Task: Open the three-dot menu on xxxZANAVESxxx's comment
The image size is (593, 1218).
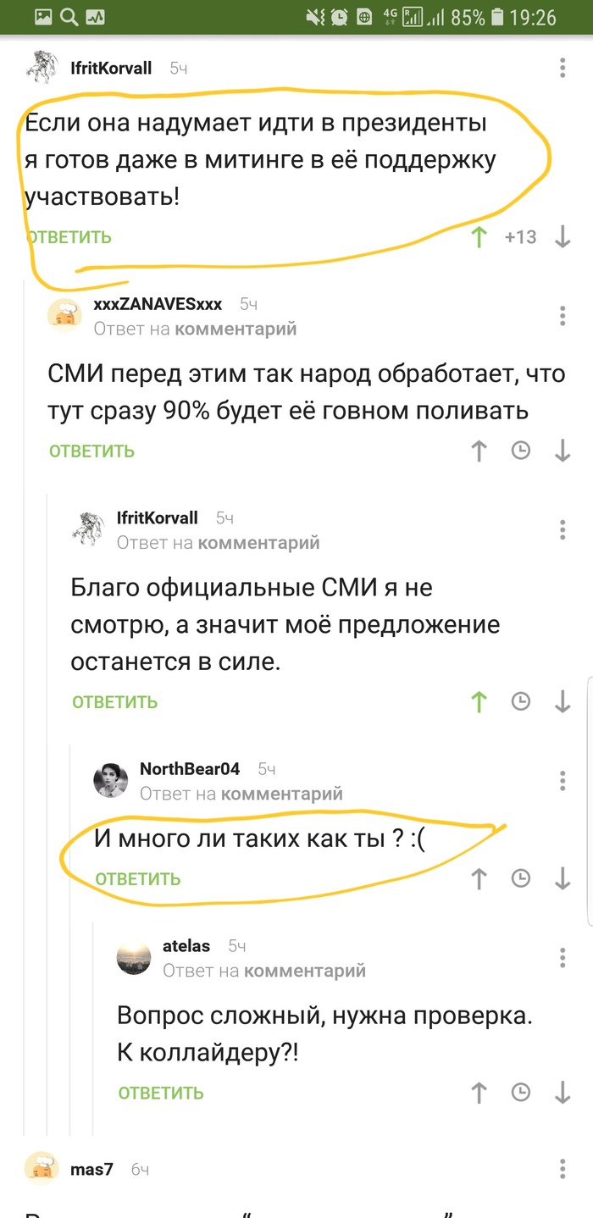Action: pos(563,316)
